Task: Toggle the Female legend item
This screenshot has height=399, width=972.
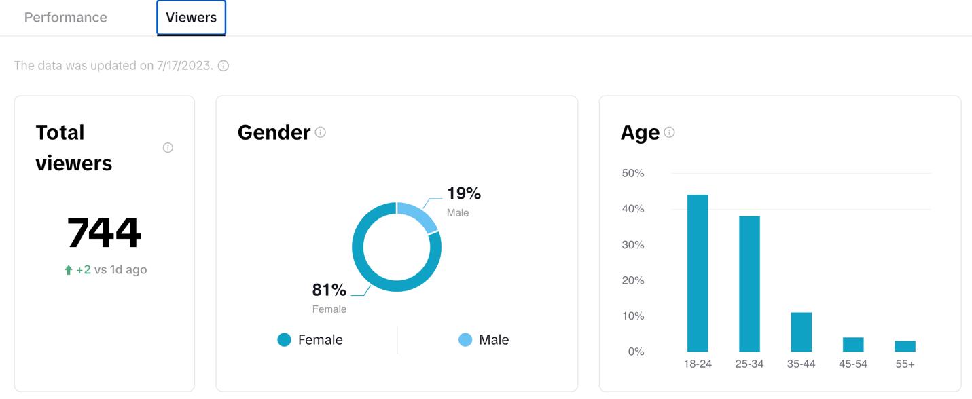Action: tap(310, 340)
